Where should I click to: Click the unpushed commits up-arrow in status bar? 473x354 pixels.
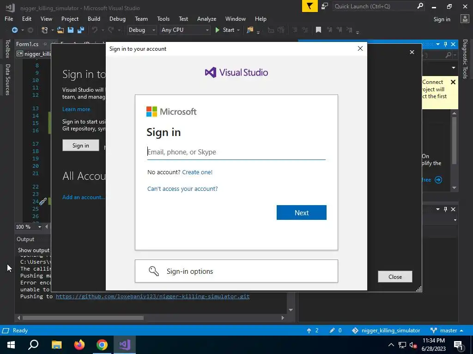[x=309, y=330]
